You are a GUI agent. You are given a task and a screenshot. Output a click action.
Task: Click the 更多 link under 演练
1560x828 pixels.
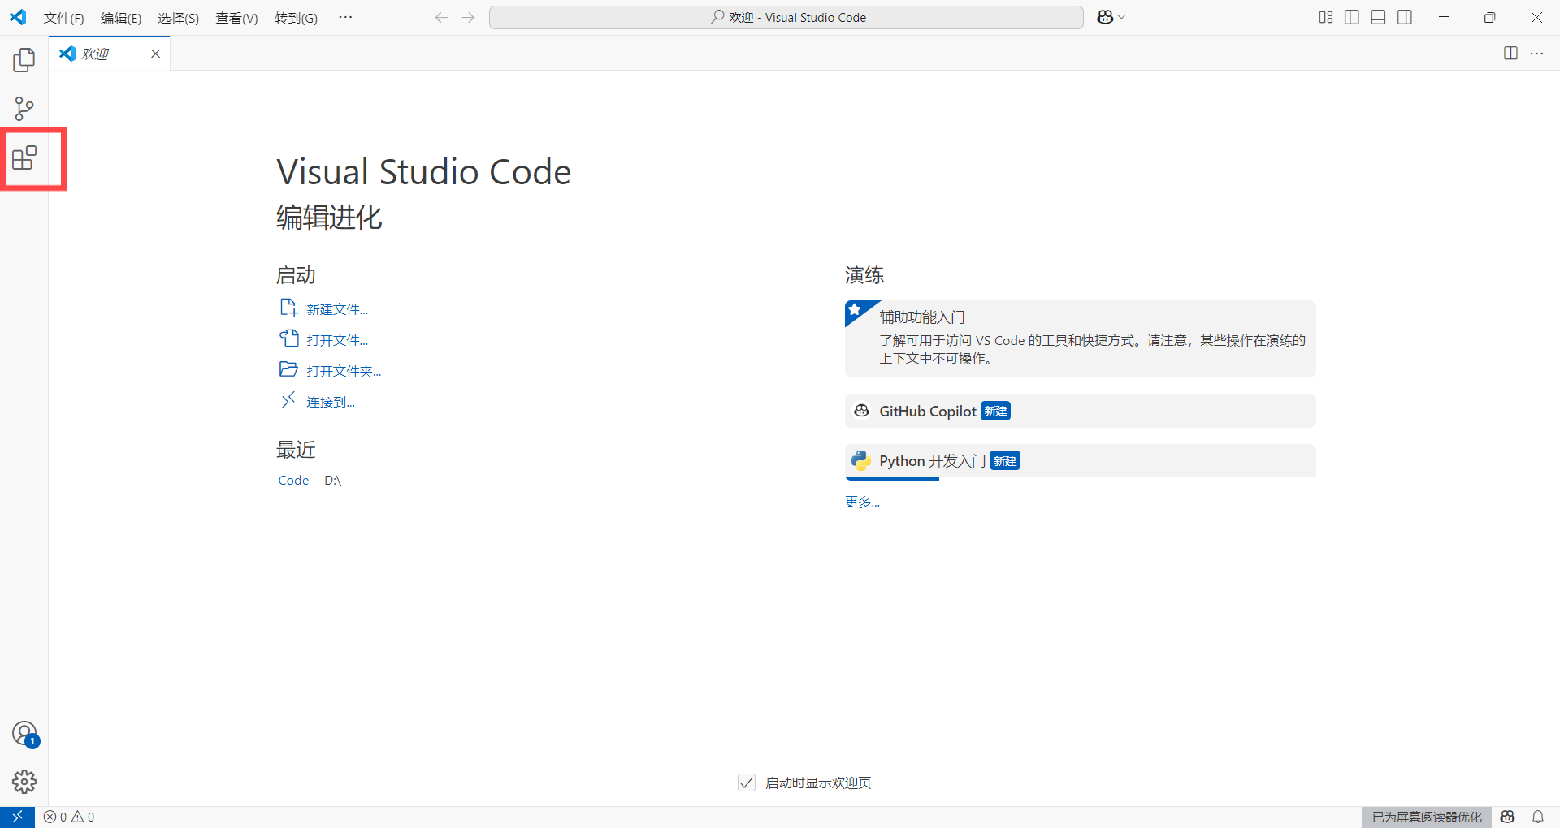tap(862, 501)
